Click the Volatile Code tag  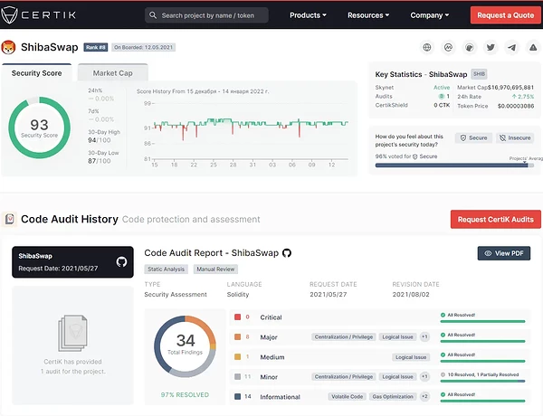347,397
